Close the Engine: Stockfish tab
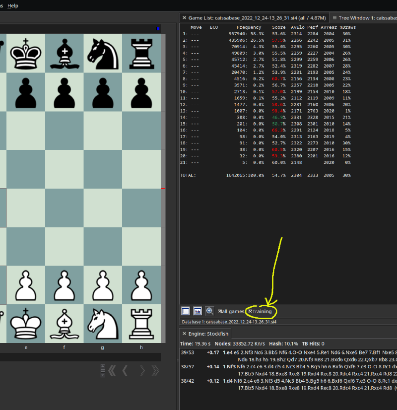The image size is (397, 410). coord(184,334)
